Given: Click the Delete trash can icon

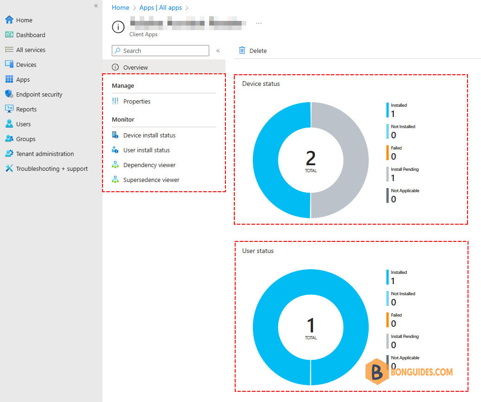Looking at the screenshot, I should [x=242, y=50].
